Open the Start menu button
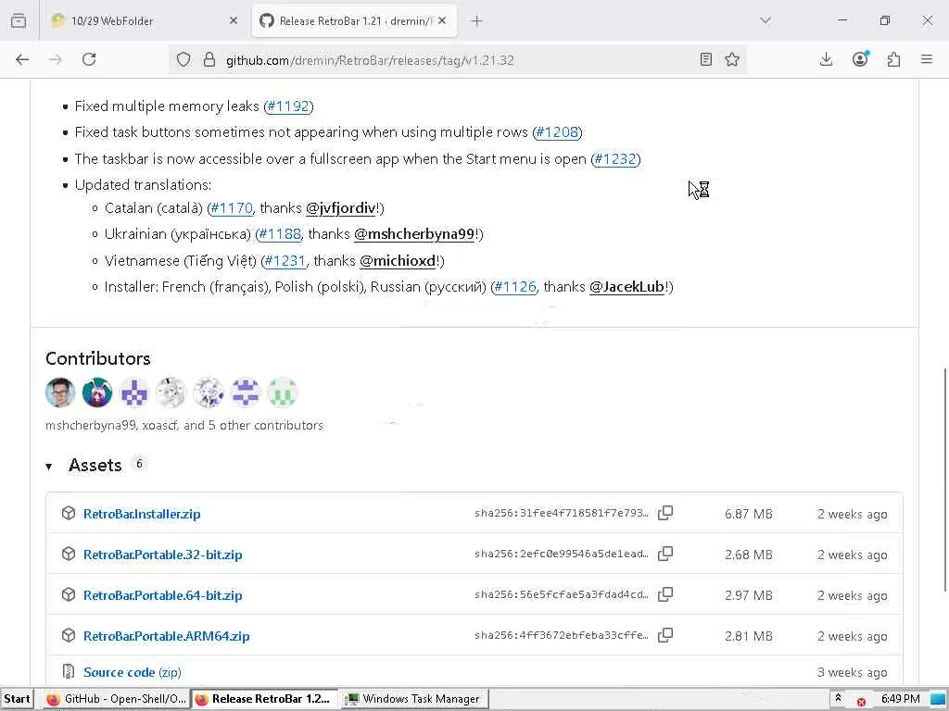This screenshot has height=711, width=949. (17, 699)
